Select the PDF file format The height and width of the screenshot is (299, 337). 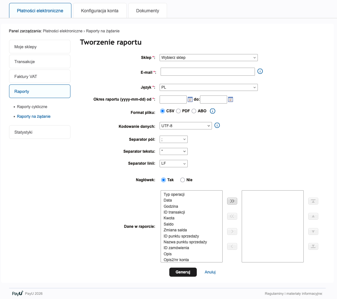[178, 111]
